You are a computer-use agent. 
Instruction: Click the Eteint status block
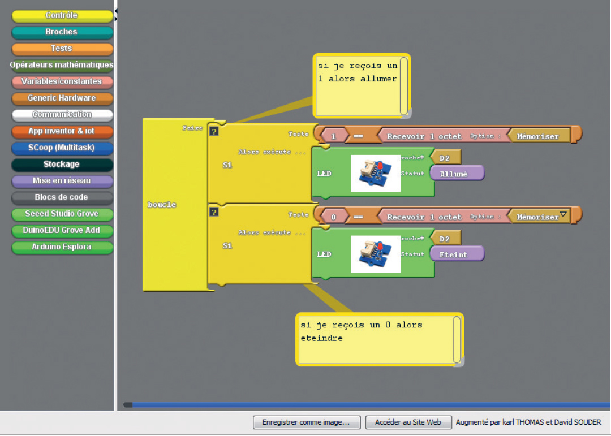457,254
